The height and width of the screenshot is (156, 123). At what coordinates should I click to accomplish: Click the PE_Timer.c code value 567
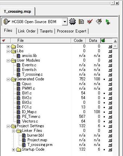(x=82, y=116)
